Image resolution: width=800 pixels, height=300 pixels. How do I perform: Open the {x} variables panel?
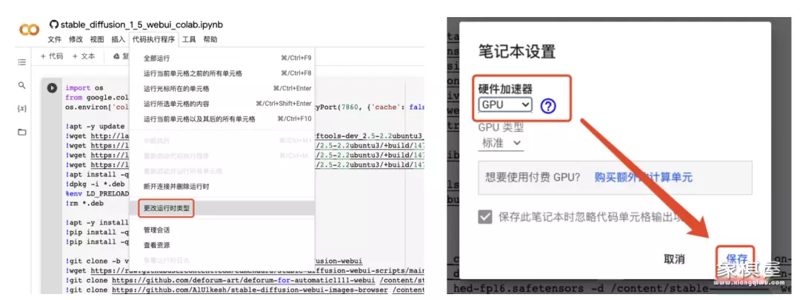21,109
